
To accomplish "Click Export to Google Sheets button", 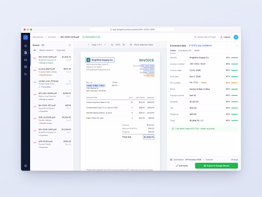I will click(x=216, y=166).
